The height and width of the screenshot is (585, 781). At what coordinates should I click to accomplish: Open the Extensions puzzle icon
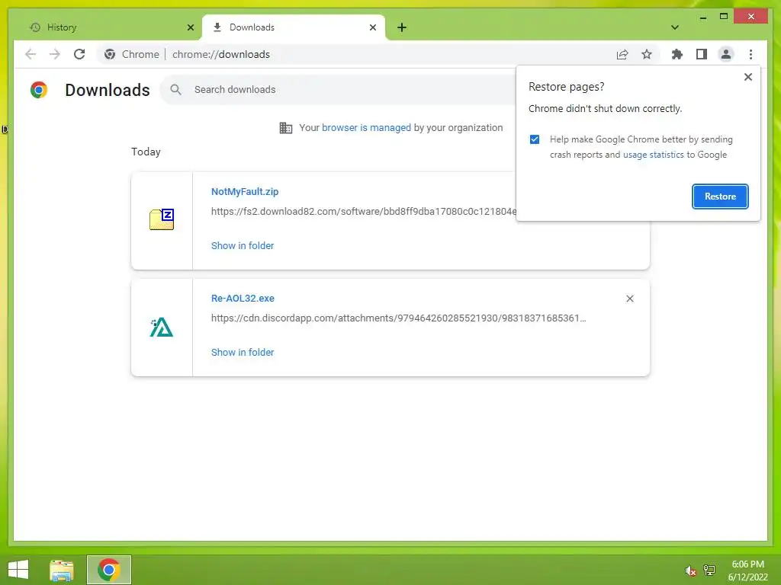click(x=677, y=54)
